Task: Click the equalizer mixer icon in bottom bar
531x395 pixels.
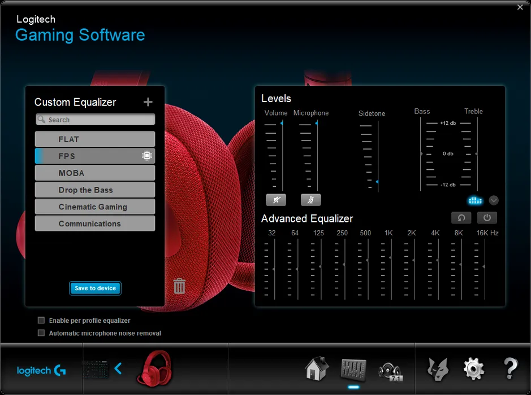Action: [353, 369]
